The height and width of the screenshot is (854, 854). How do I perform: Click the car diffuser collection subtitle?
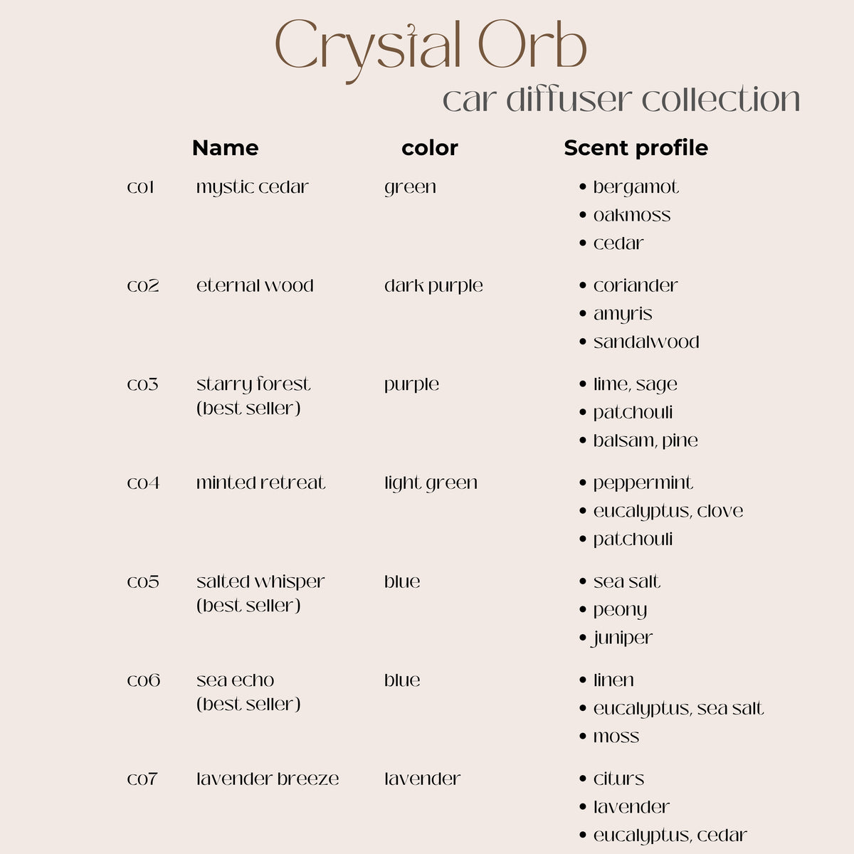(621, 99)
